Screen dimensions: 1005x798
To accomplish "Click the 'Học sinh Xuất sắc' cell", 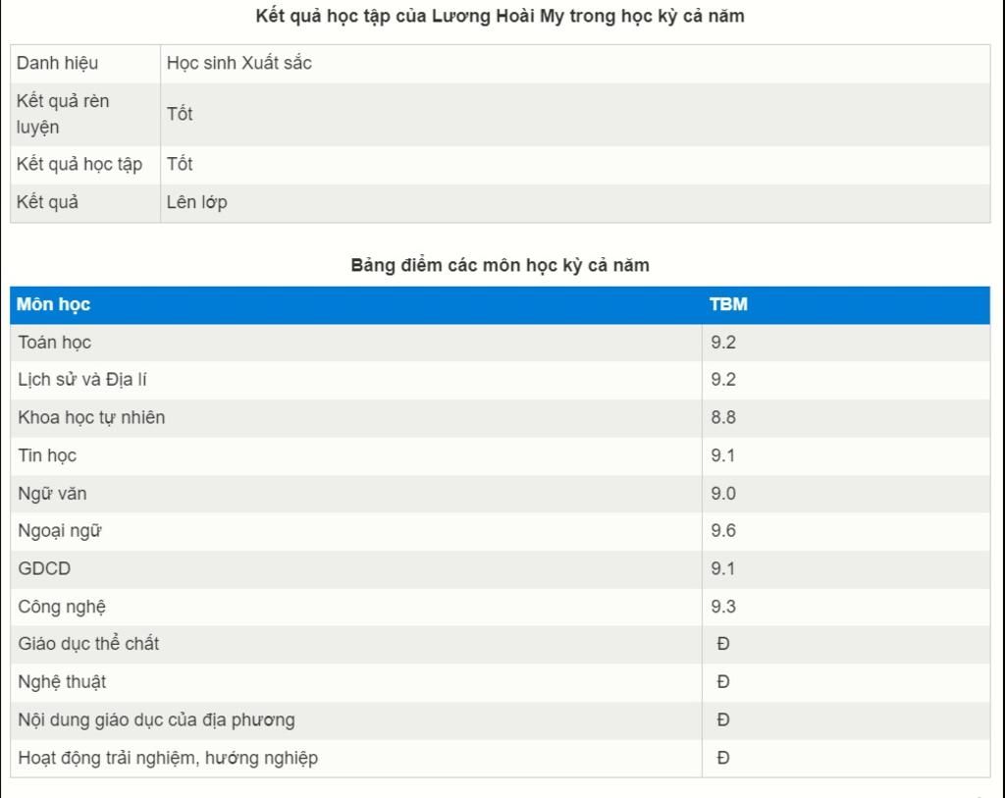I will 239,63.
